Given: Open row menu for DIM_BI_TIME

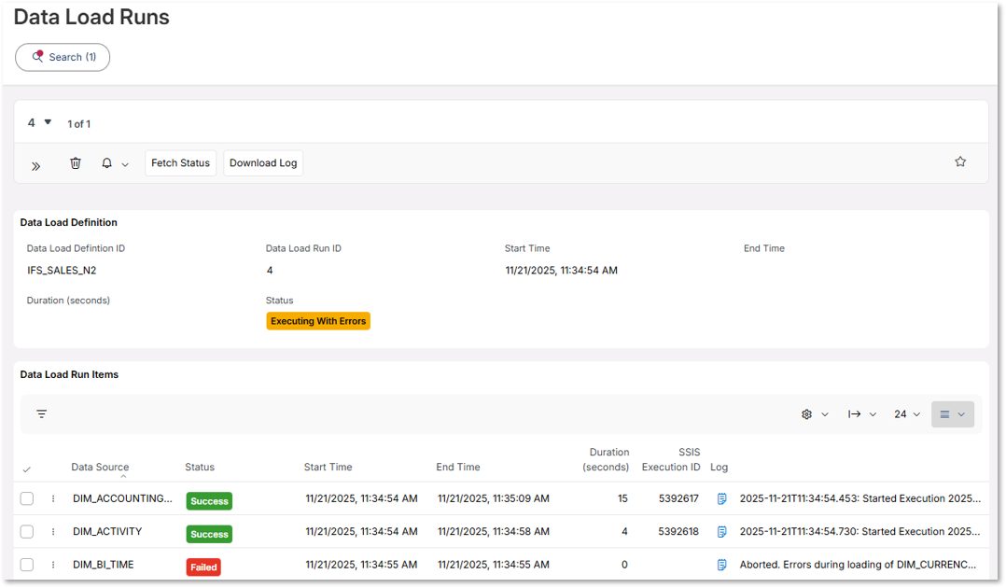Looking at the screenshot, I should click(53, 565).
